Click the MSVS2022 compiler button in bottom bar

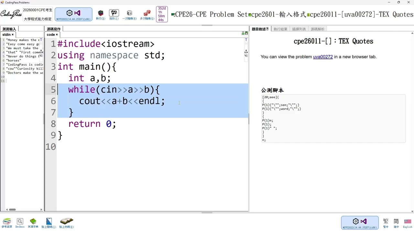(360, 223)
